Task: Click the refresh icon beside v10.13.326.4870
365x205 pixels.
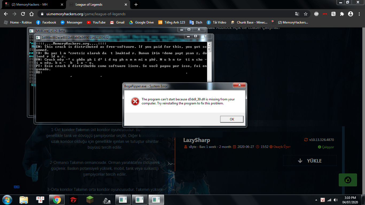Action: point(306,140)
